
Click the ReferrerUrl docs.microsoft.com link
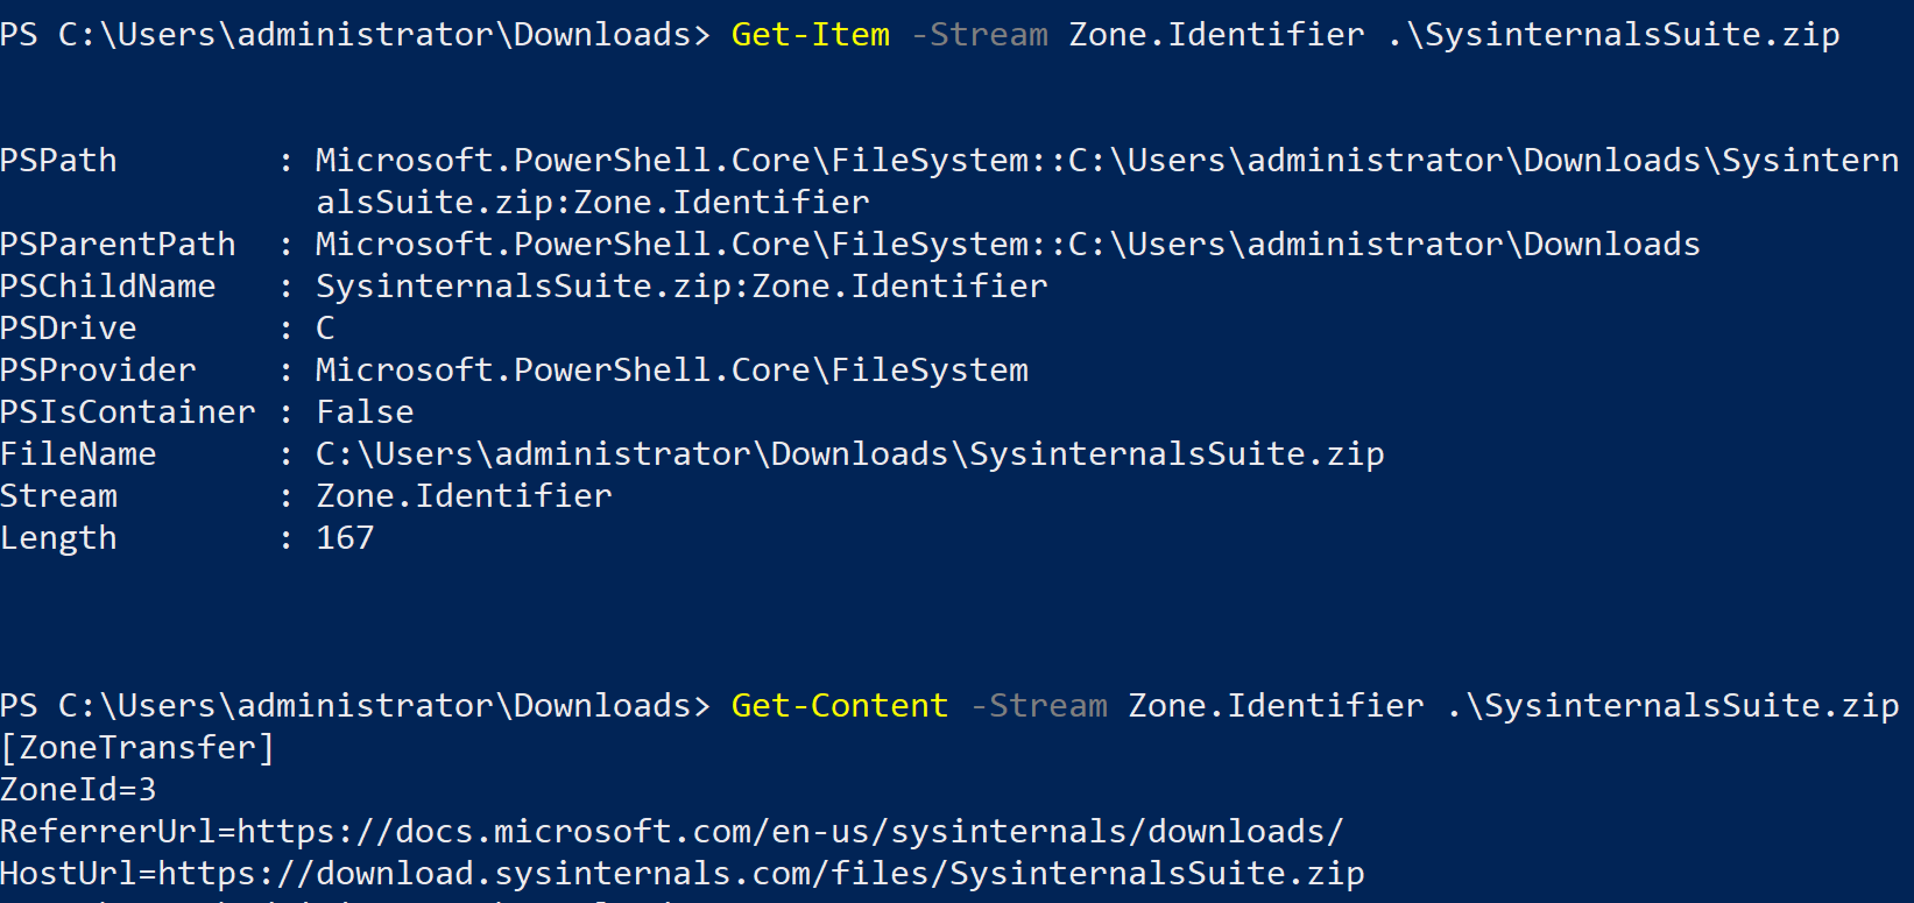coord(790,831)
